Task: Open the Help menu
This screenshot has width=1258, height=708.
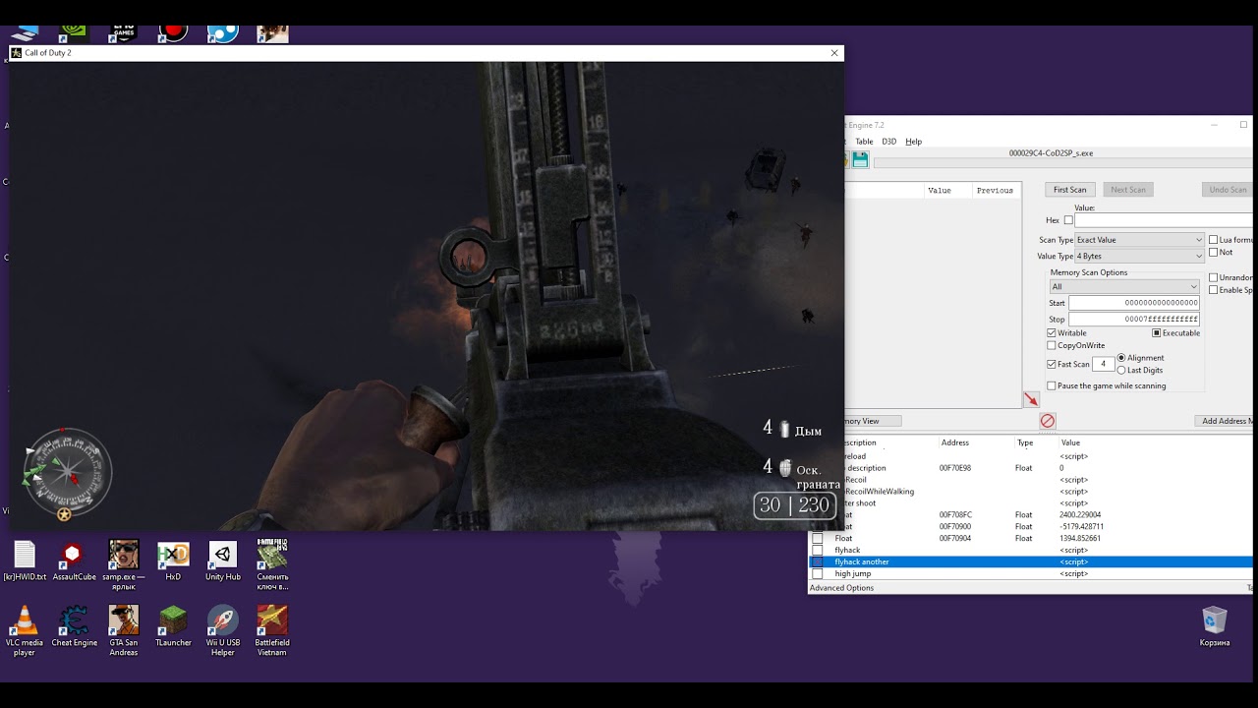Action: pyautogui.click(x=914, y=142)
